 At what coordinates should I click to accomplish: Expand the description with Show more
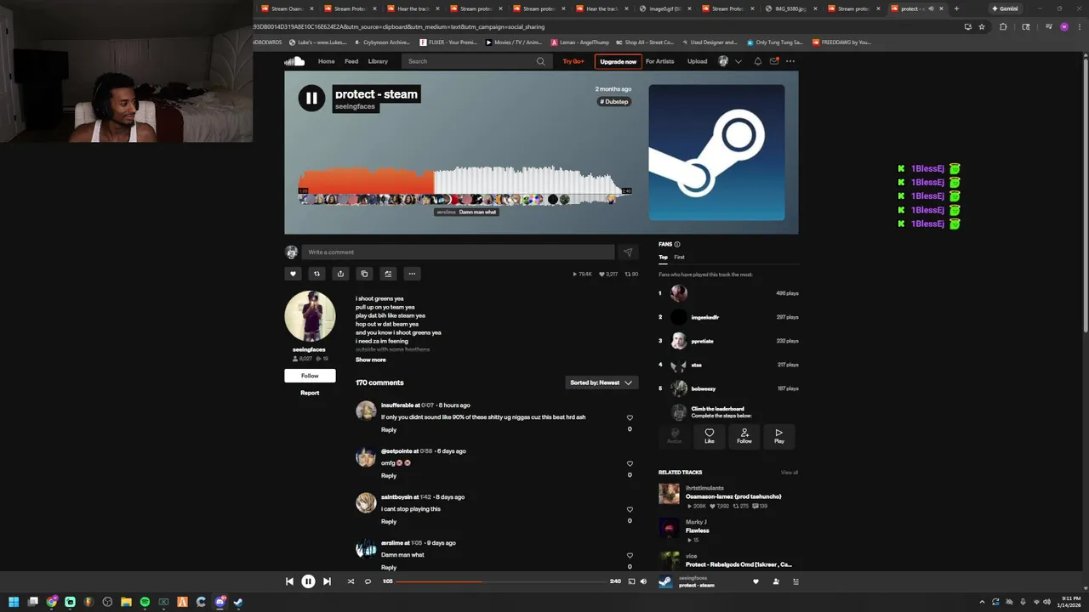370,360
